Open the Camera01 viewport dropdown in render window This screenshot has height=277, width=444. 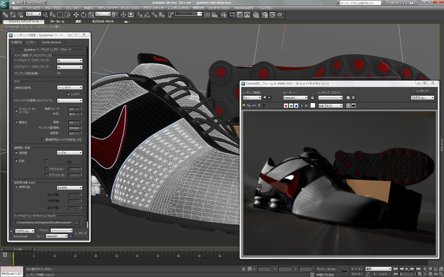tap(295, 98)
